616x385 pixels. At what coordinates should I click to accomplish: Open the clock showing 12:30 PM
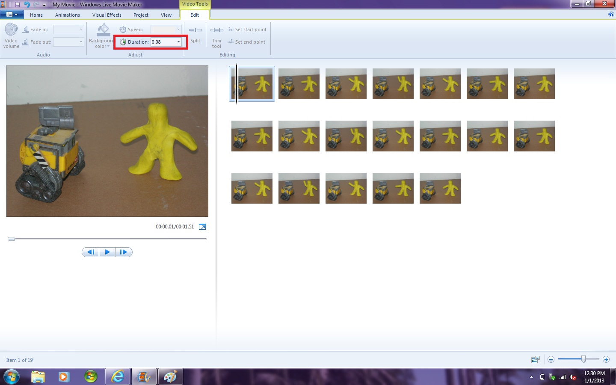pyautogui.click(x=594, y=377)
